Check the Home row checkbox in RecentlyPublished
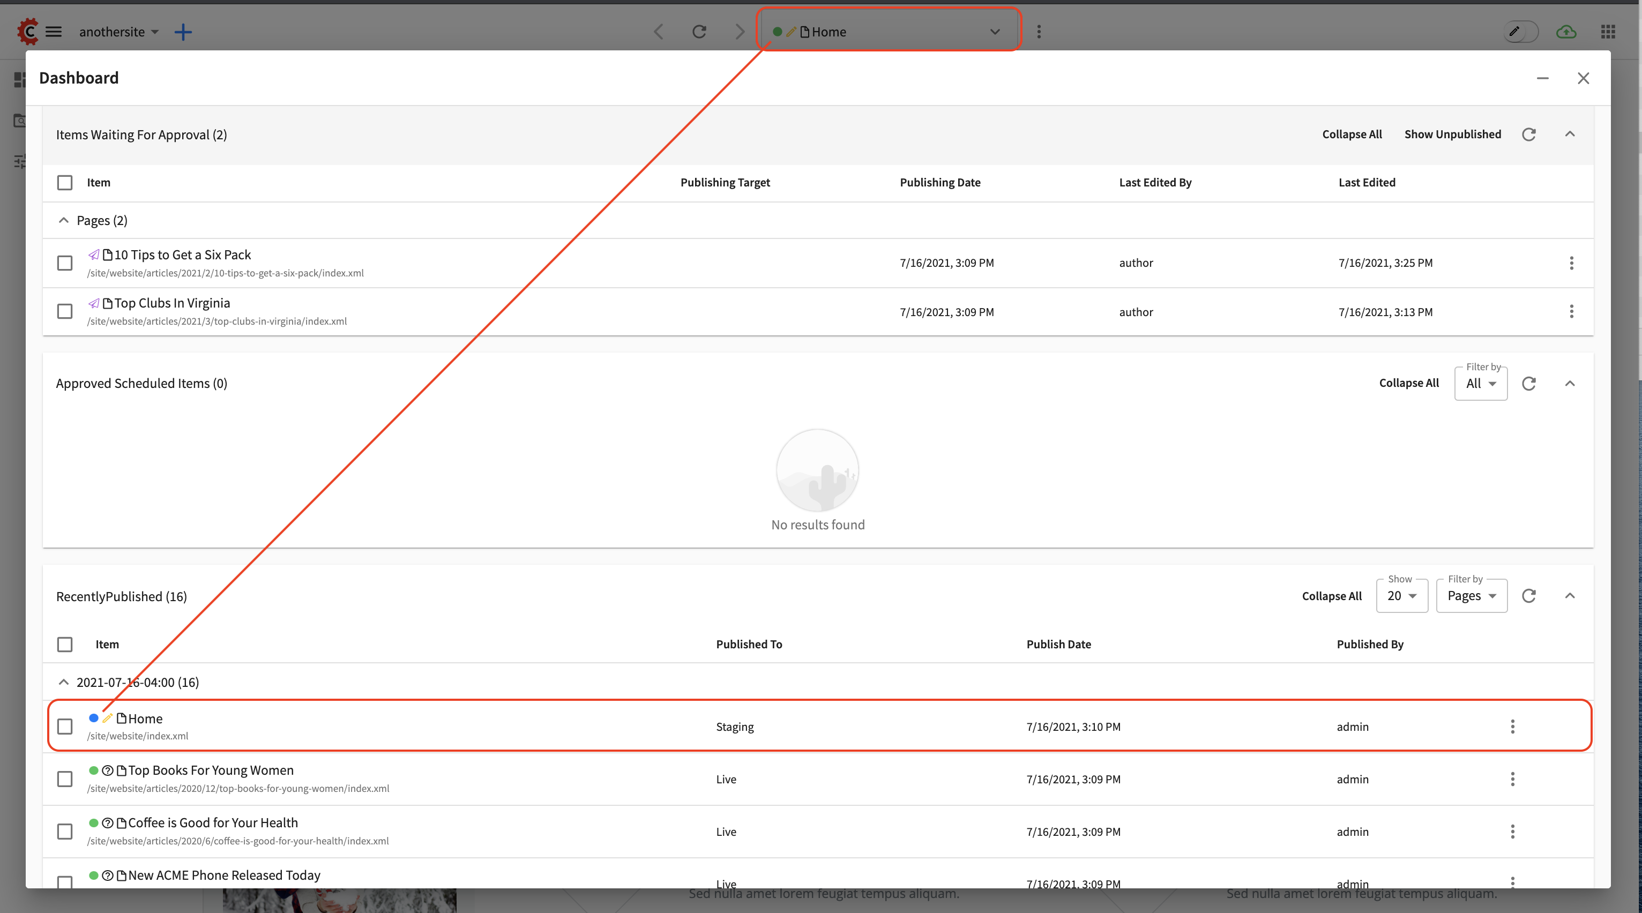 coord(64,725)
